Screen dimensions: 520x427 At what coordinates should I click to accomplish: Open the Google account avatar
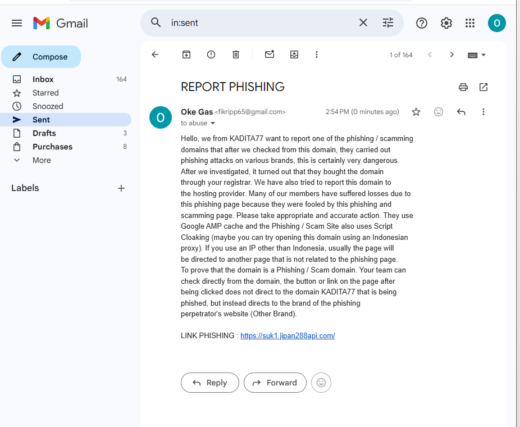point(496,23)
